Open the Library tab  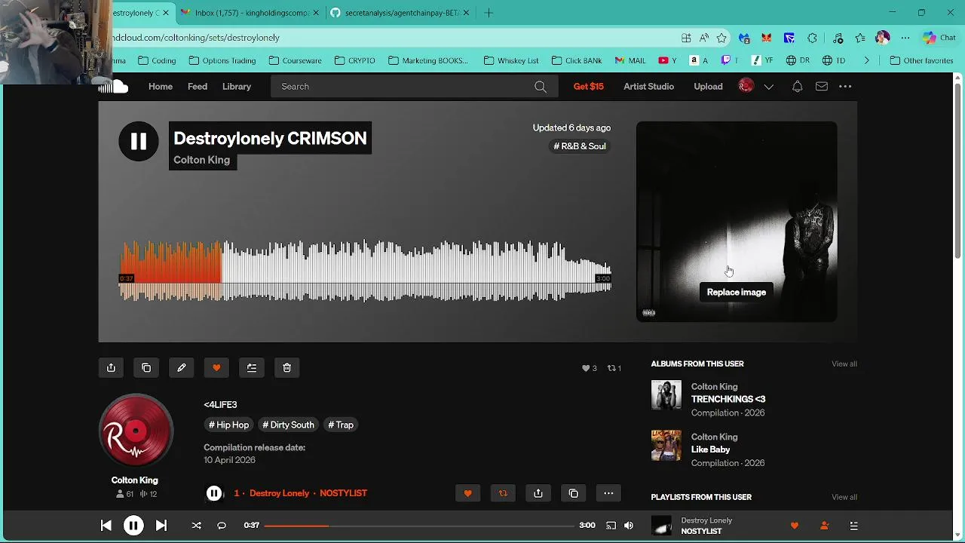pyautogui.click(x=237, y=87)
